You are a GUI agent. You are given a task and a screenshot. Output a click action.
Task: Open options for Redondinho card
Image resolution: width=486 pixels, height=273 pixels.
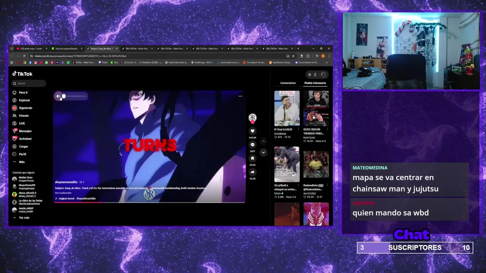click(x=327, y=185)
